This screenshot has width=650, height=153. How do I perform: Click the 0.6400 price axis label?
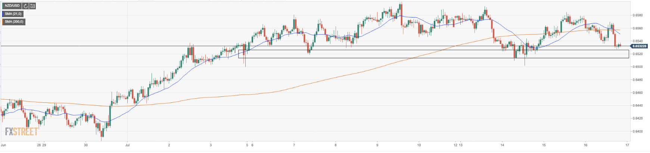click(637, 131)
